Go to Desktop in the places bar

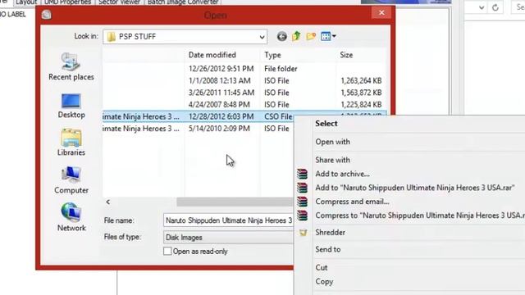(x=71, y=106)
